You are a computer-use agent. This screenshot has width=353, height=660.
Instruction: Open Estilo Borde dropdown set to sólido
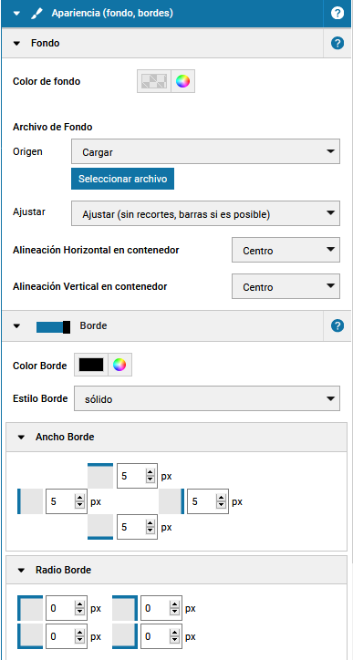207,398
